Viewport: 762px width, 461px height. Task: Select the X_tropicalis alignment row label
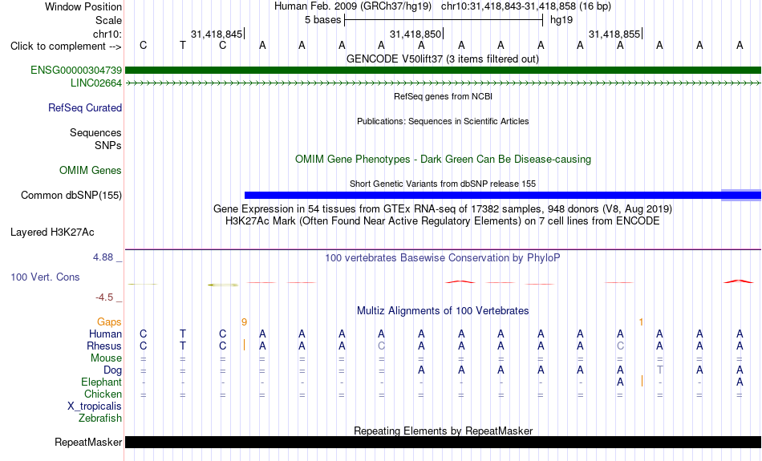95,406
